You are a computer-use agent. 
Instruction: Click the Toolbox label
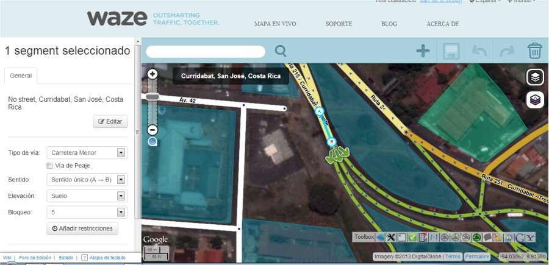[364, 237]
